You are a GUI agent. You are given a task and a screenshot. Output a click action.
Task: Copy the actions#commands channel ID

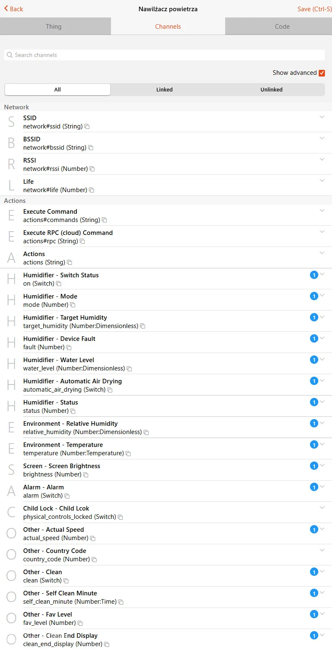point(105,220)
